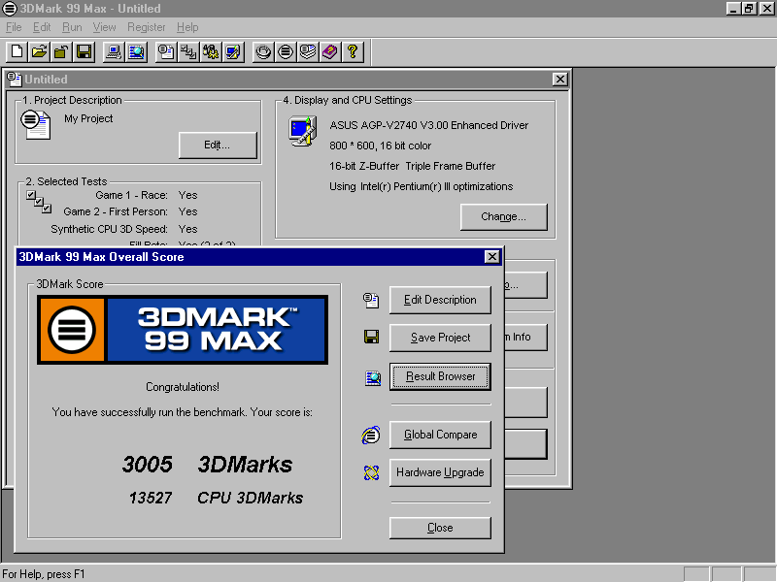Click the icon beside Hardware Upgrade
Image resolution: width=777 pixels, height=582 pixels.
pyautogui.click(x=371, y=472)
